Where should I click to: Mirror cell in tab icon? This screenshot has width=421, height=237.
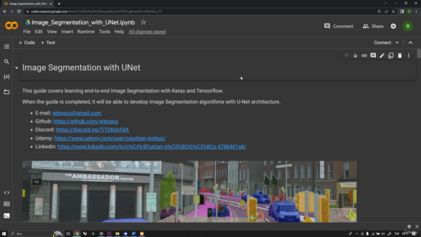pos(391,55)
